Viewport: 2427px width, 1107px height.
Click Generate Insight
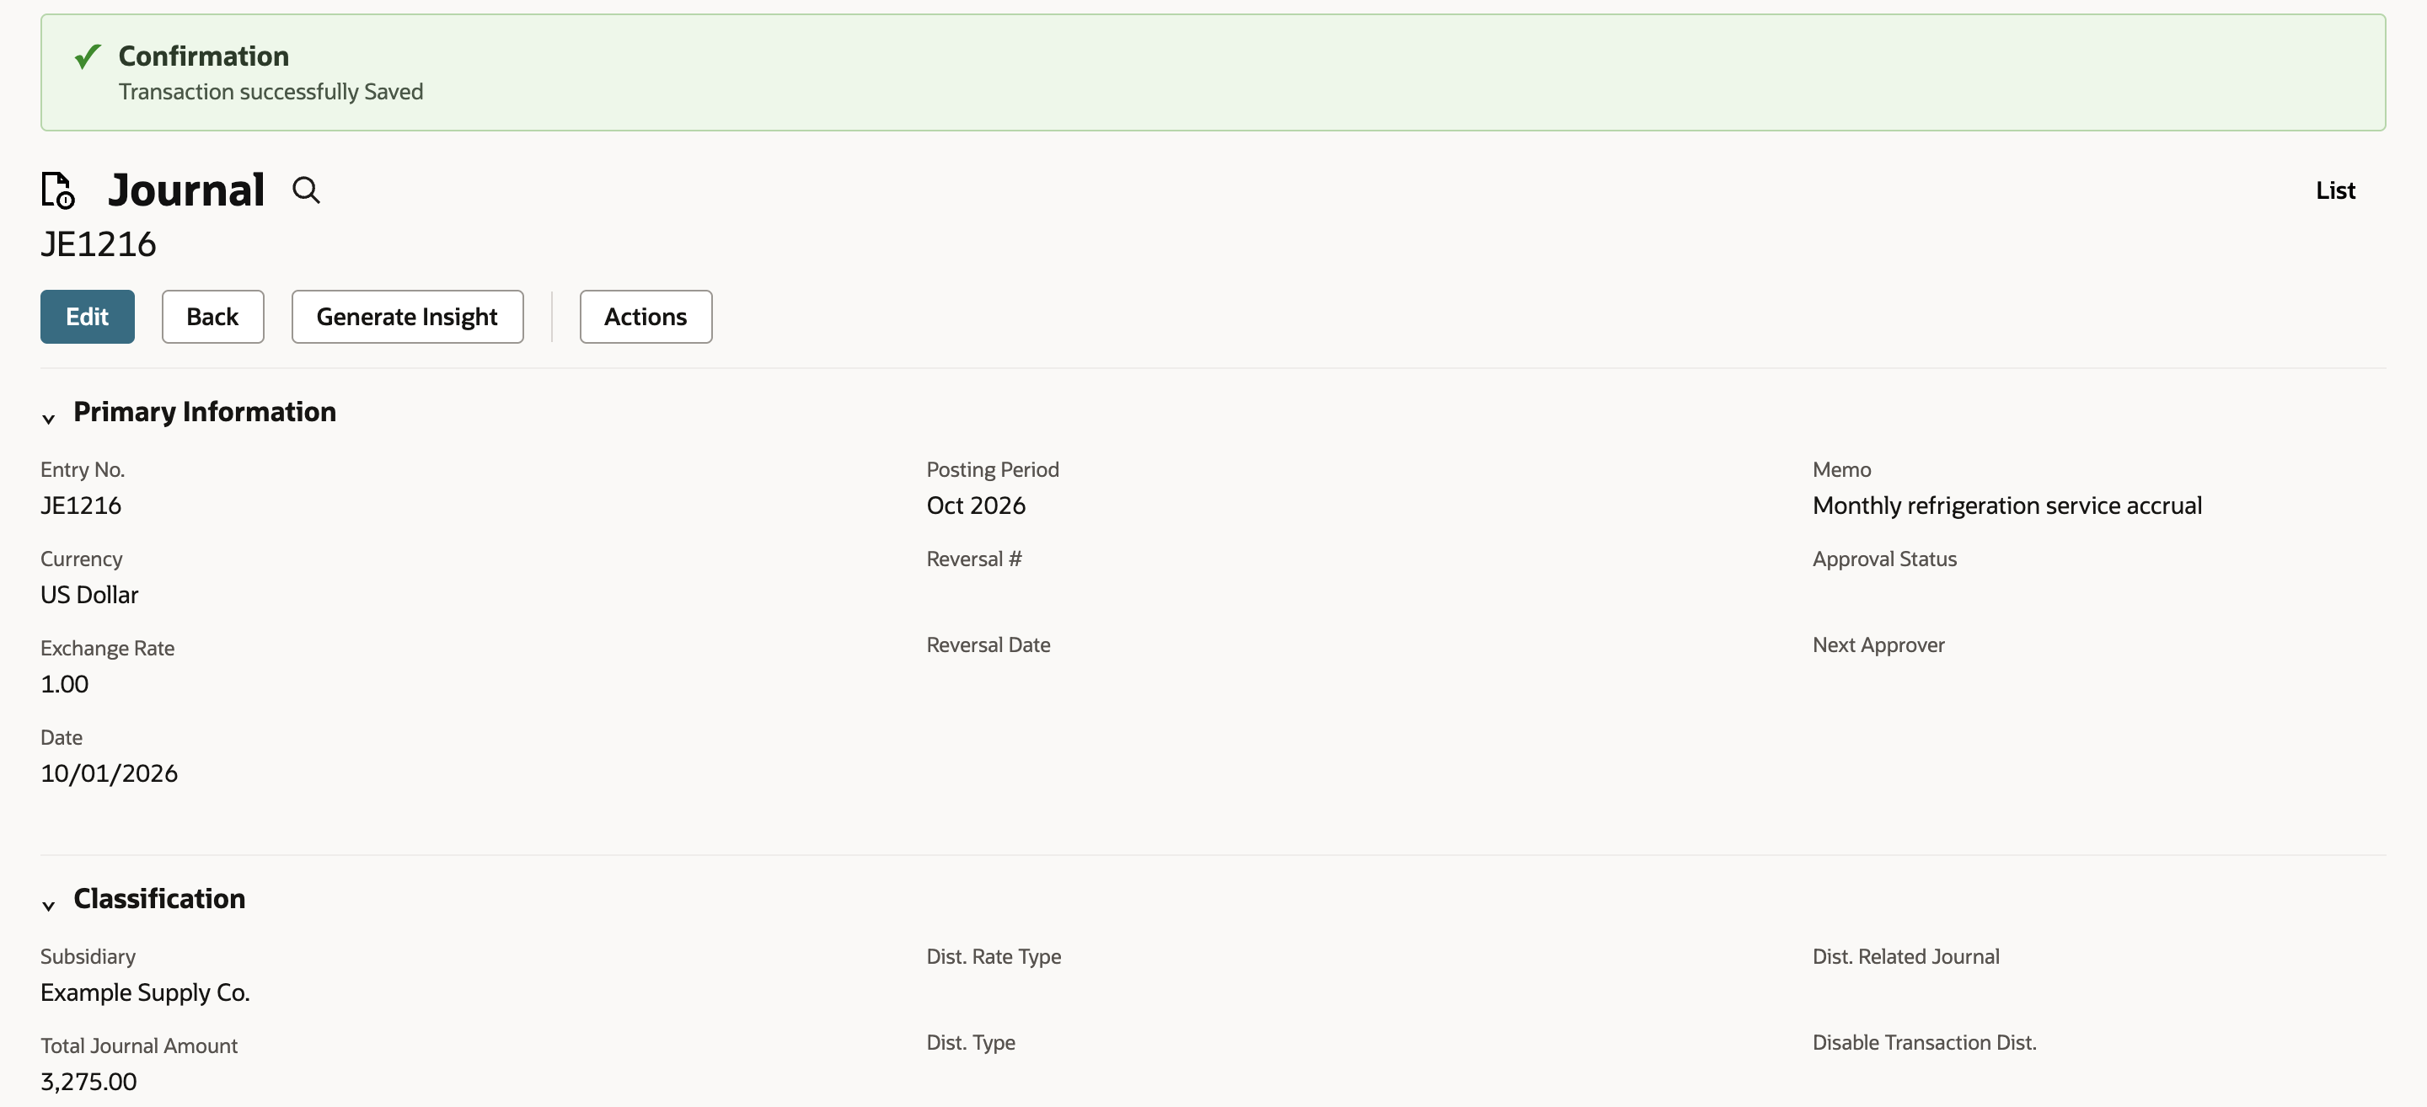click(407, 317)
